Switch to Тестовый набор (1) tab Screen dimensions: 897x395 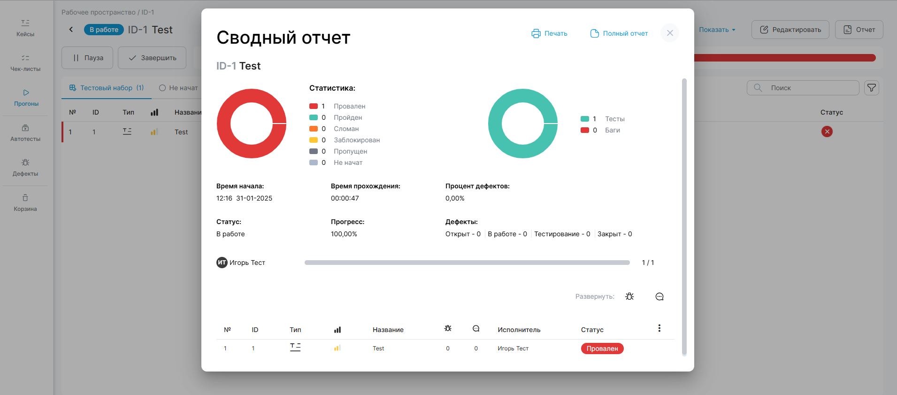tap(107, 88)
